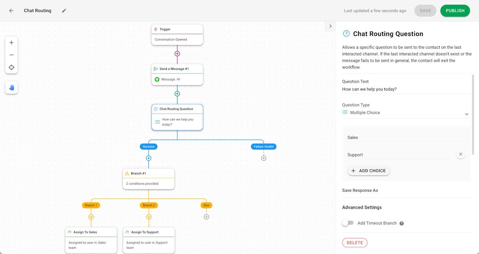Collapse the side panel with chevron

click(x=330, y=26)
